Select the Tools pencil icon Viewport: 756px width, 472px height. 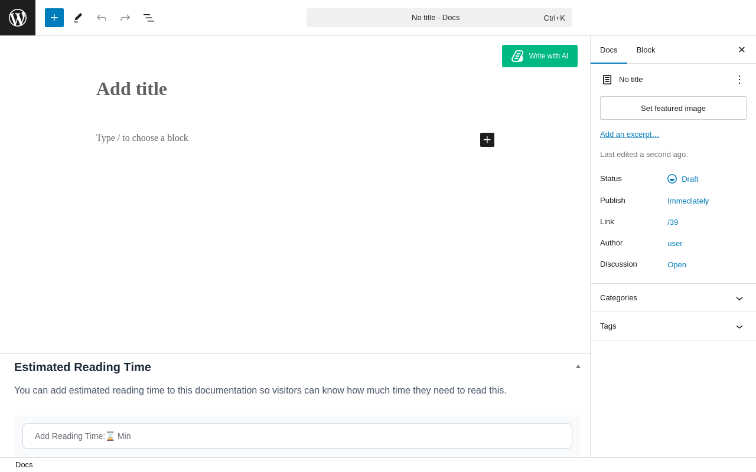78,18
